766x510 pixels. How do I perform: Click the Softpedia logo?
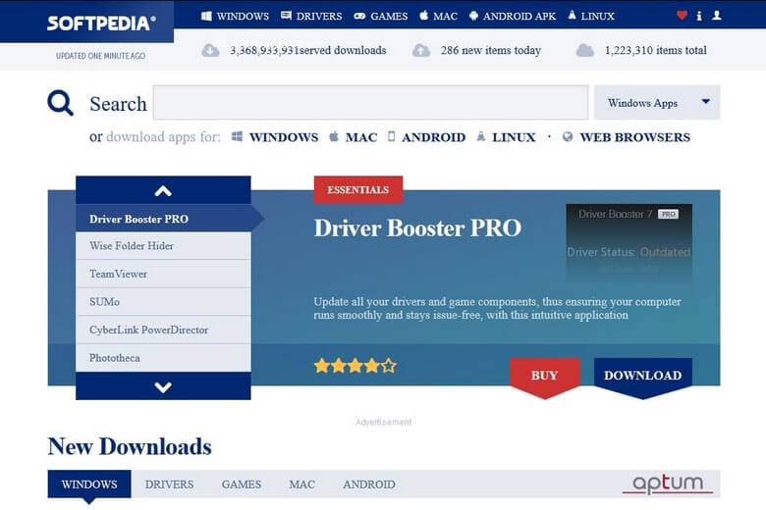(x=100, y=23)
